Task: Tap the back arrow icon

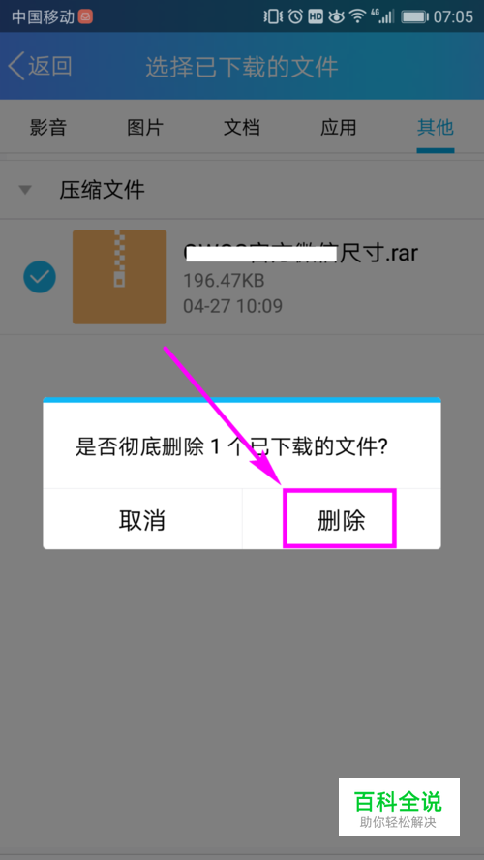Action: (x=16, y=67)
